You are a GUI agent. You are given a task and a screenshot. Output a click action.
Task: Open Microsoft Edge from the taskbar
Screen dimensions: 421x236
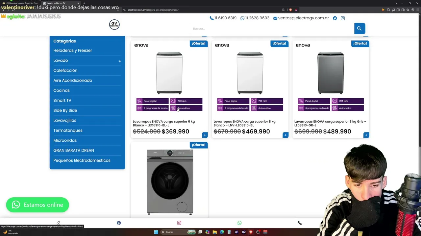point(222,232)
